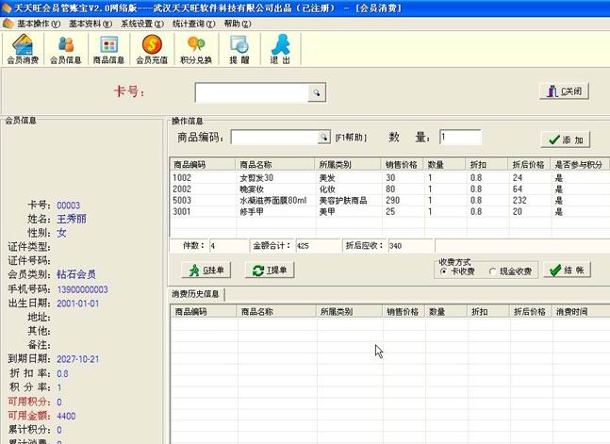Click the sale price cell 290
610x444 pixels.
pyautogui.click(x=392, y=201)
